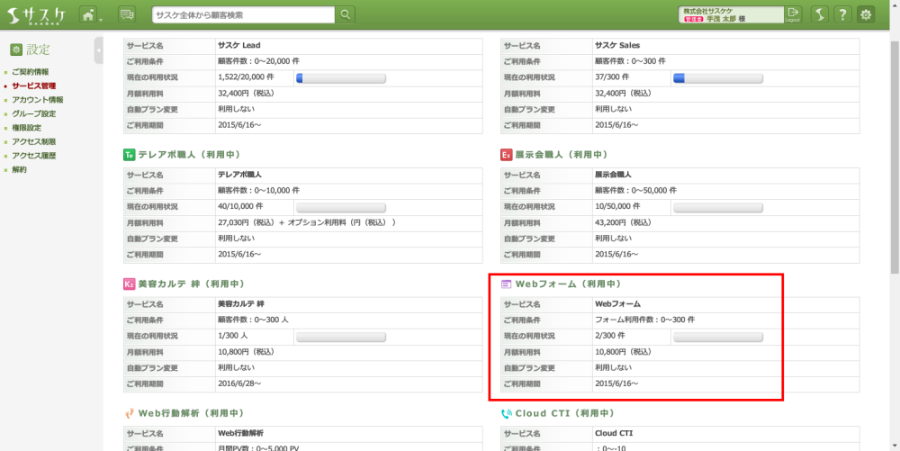Click the テレアポ職人 service icon
Image resolution: width=900 pixels, height=451 pixels.
(x=129, y=155)
